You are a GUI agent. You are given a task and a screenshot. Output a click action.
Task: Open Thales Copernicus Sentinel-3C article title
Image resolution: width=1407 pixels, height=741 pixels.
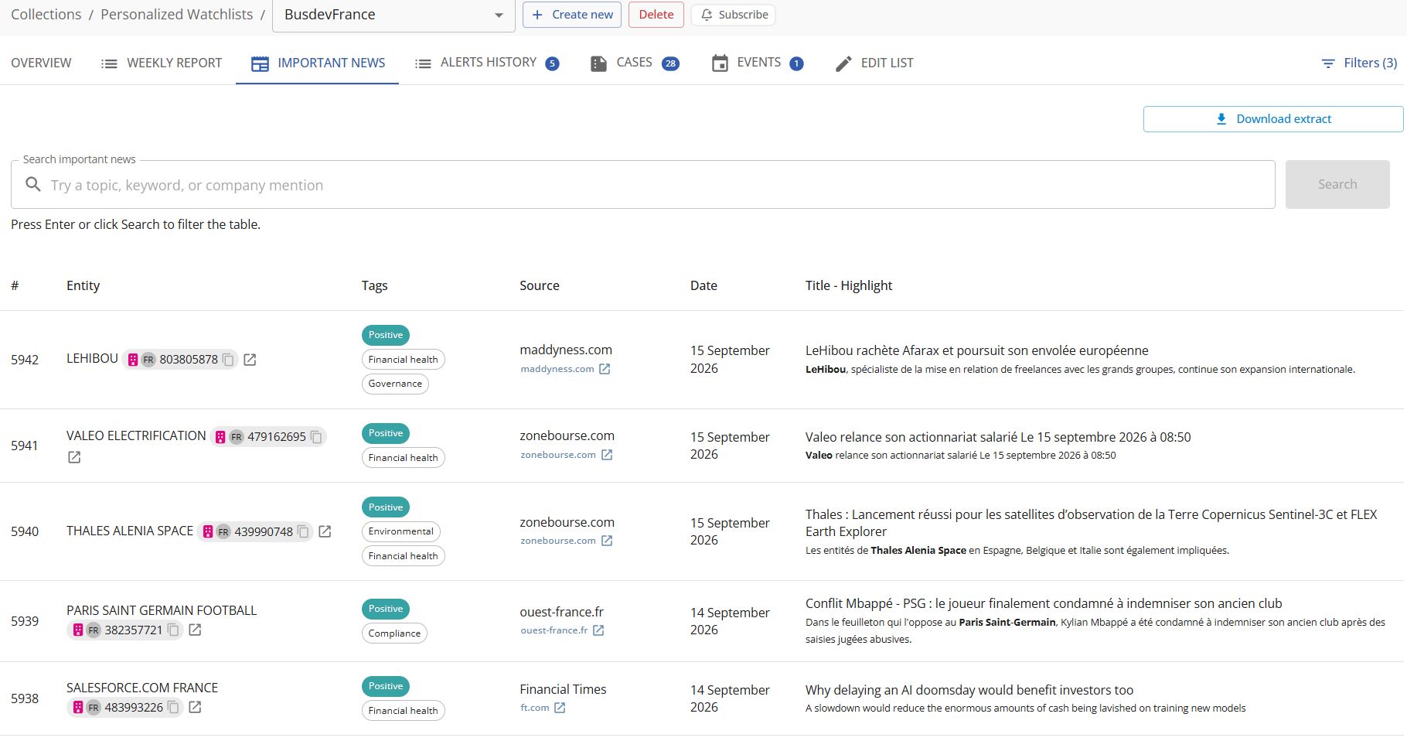tap(1092, 523)
